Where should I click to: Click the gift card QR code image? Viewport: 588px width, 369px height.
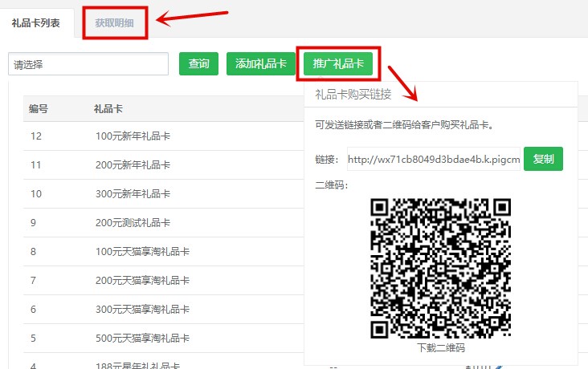(x=441, y=268)
